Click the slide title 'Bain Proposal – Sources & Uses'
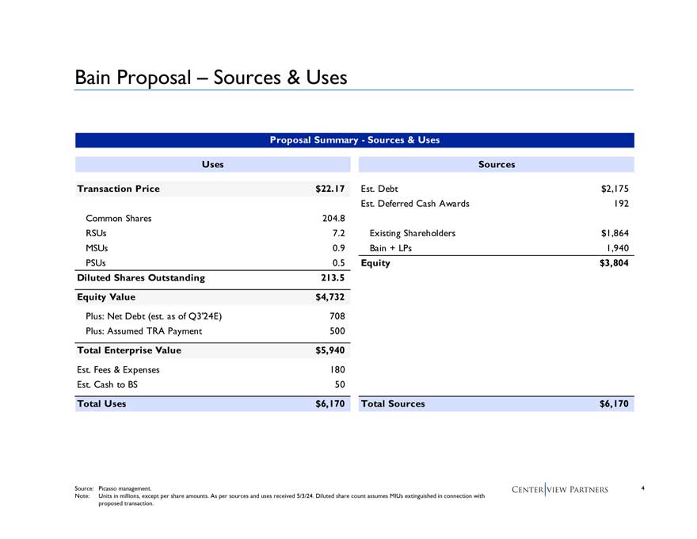 (211, 77)
